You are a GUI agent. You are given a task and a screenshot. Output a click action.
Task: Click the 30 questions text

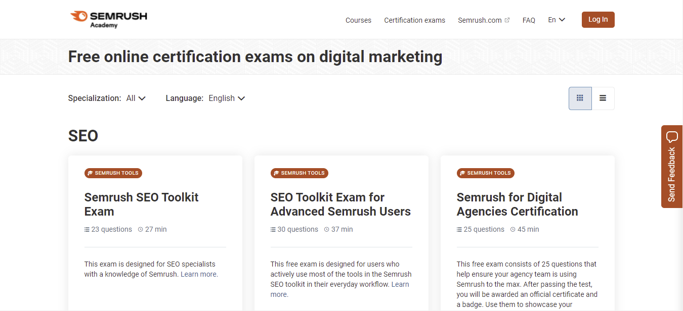click(297, 229)
